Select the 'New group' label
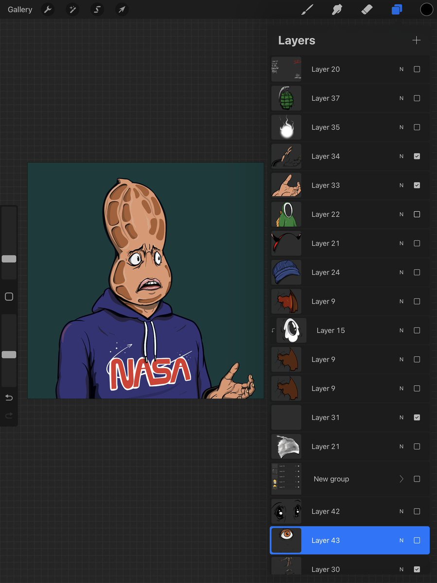The image size is (437, 583). click(x=332, y=479)
